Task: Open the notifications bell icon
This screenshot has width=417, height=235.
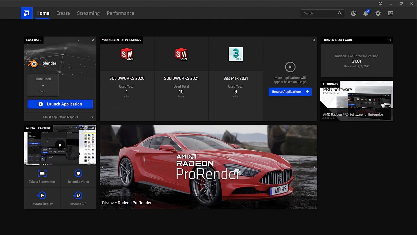Action: pos(366,13)
